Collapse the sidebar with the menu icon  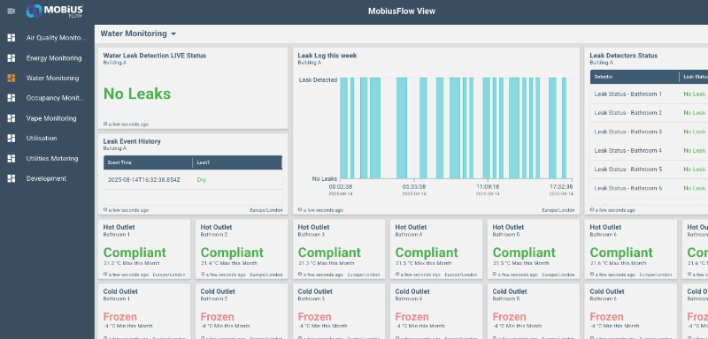point(12,11)
